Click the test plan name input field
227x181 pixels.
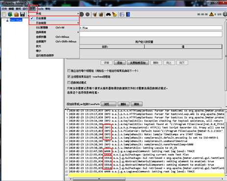(x=151, y=28)
